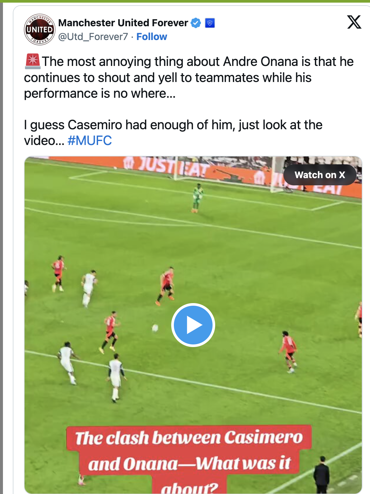Click the red siren emoji
Screen dimensions: 370x494
tap(32, 61)
